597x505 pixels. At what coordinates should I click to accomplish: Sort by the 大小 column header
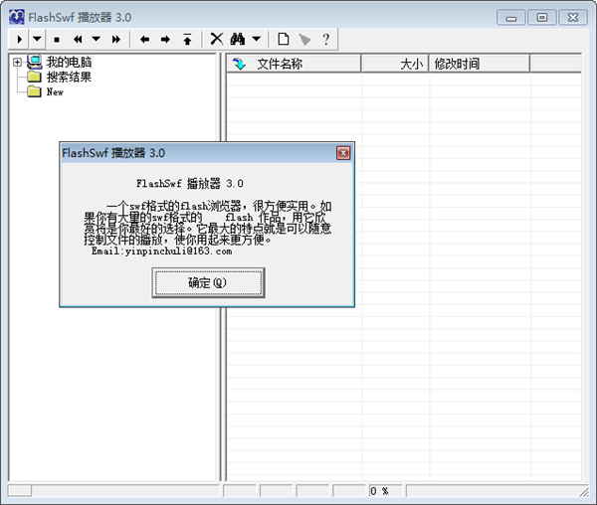point(395,64)
